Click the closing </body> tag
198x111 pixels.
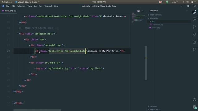tap(18, 92)
